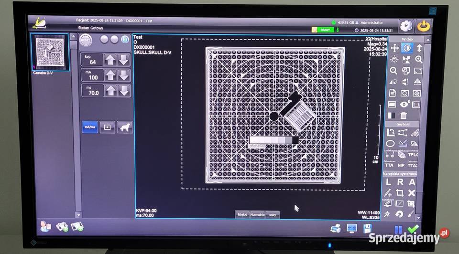
Task: Click the undo circular arrow icon
Action: pos(399,214)
